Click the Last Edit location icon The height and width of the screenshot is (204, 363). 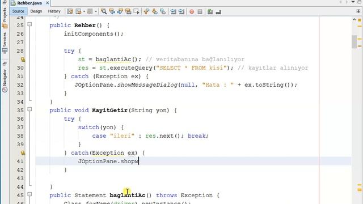pyautogui.click(x=70, y=11)
